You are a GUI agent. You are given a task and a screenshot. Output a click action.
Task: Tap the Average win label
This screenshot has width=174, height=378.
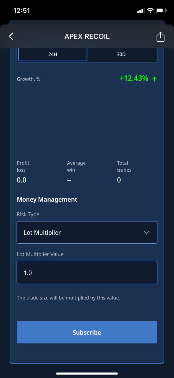pyautogui.click(x=76, y=167)
